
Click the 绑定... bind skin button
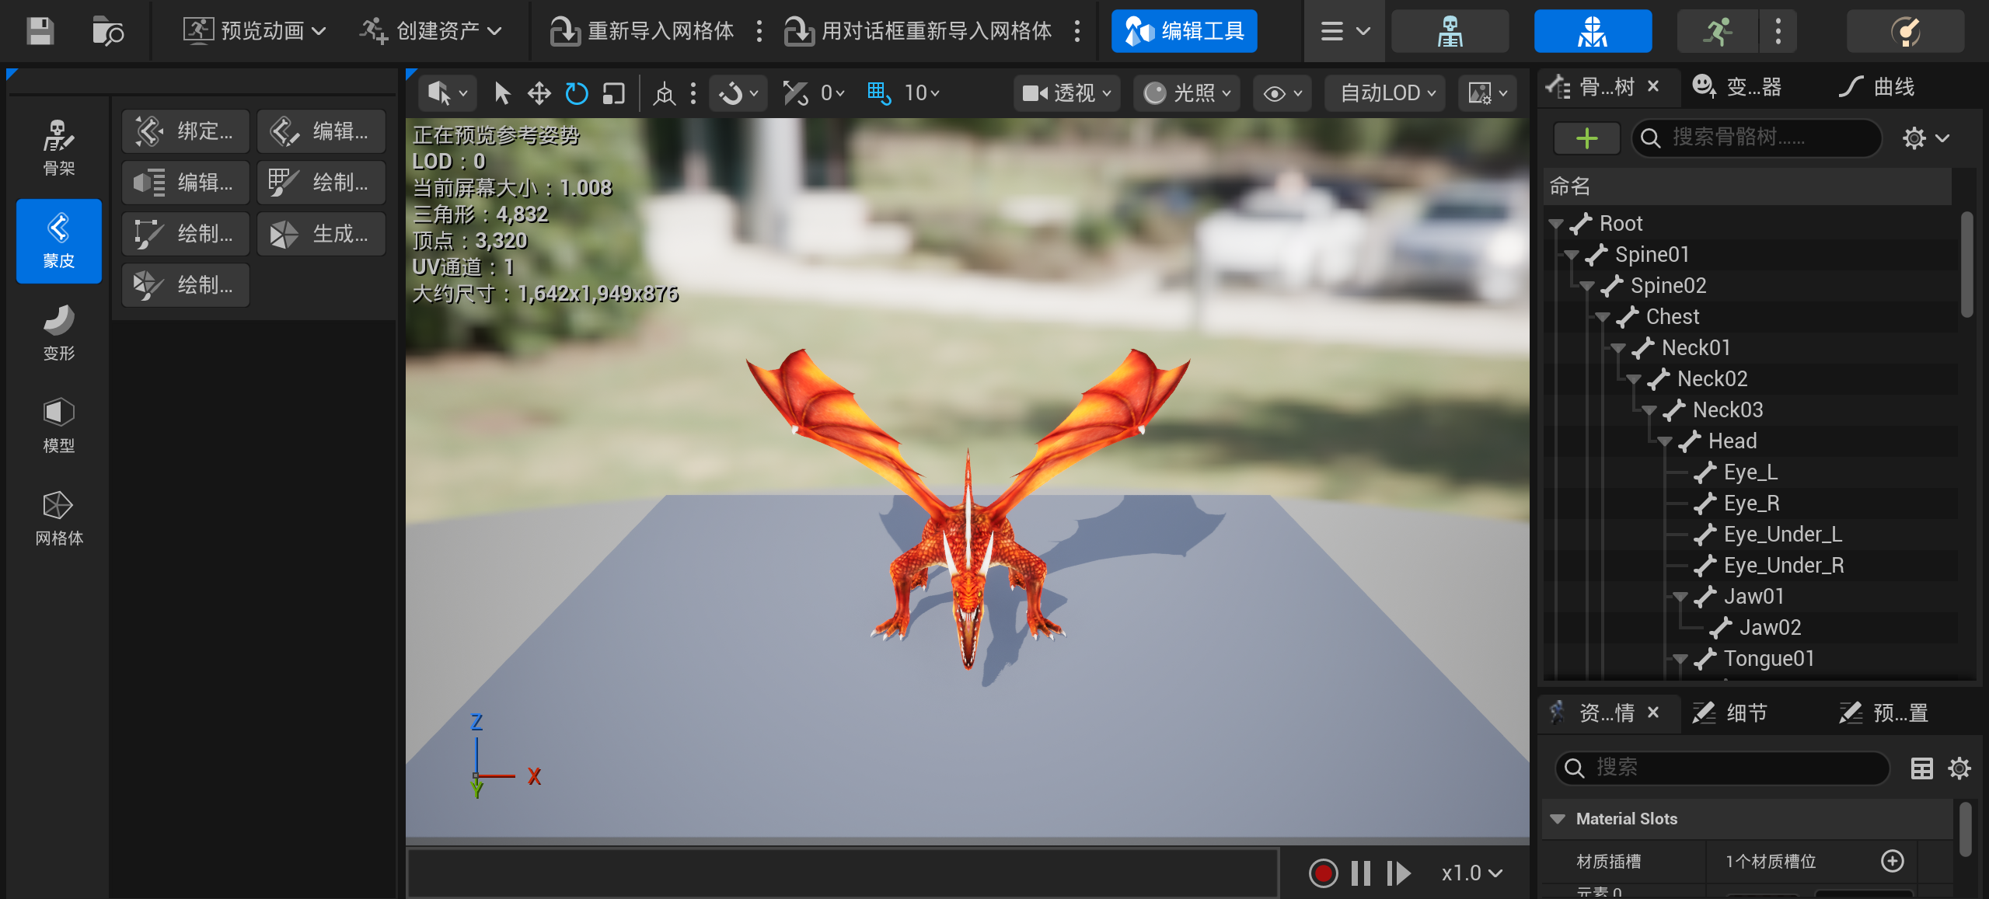186,131
